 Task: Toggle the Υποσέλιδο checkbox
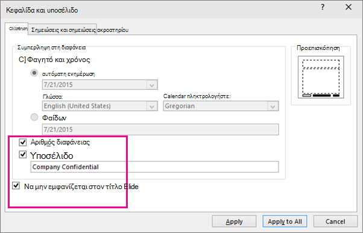[22, 154]
